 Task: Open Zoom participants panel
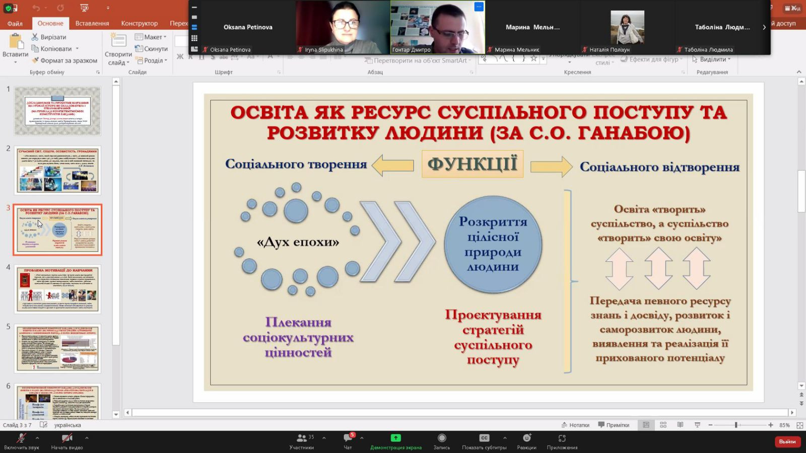point(302,438)
